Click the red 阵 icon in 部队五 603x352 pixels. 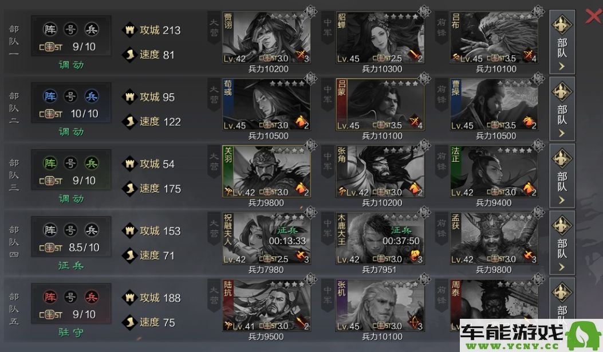[x=50, y=297]
